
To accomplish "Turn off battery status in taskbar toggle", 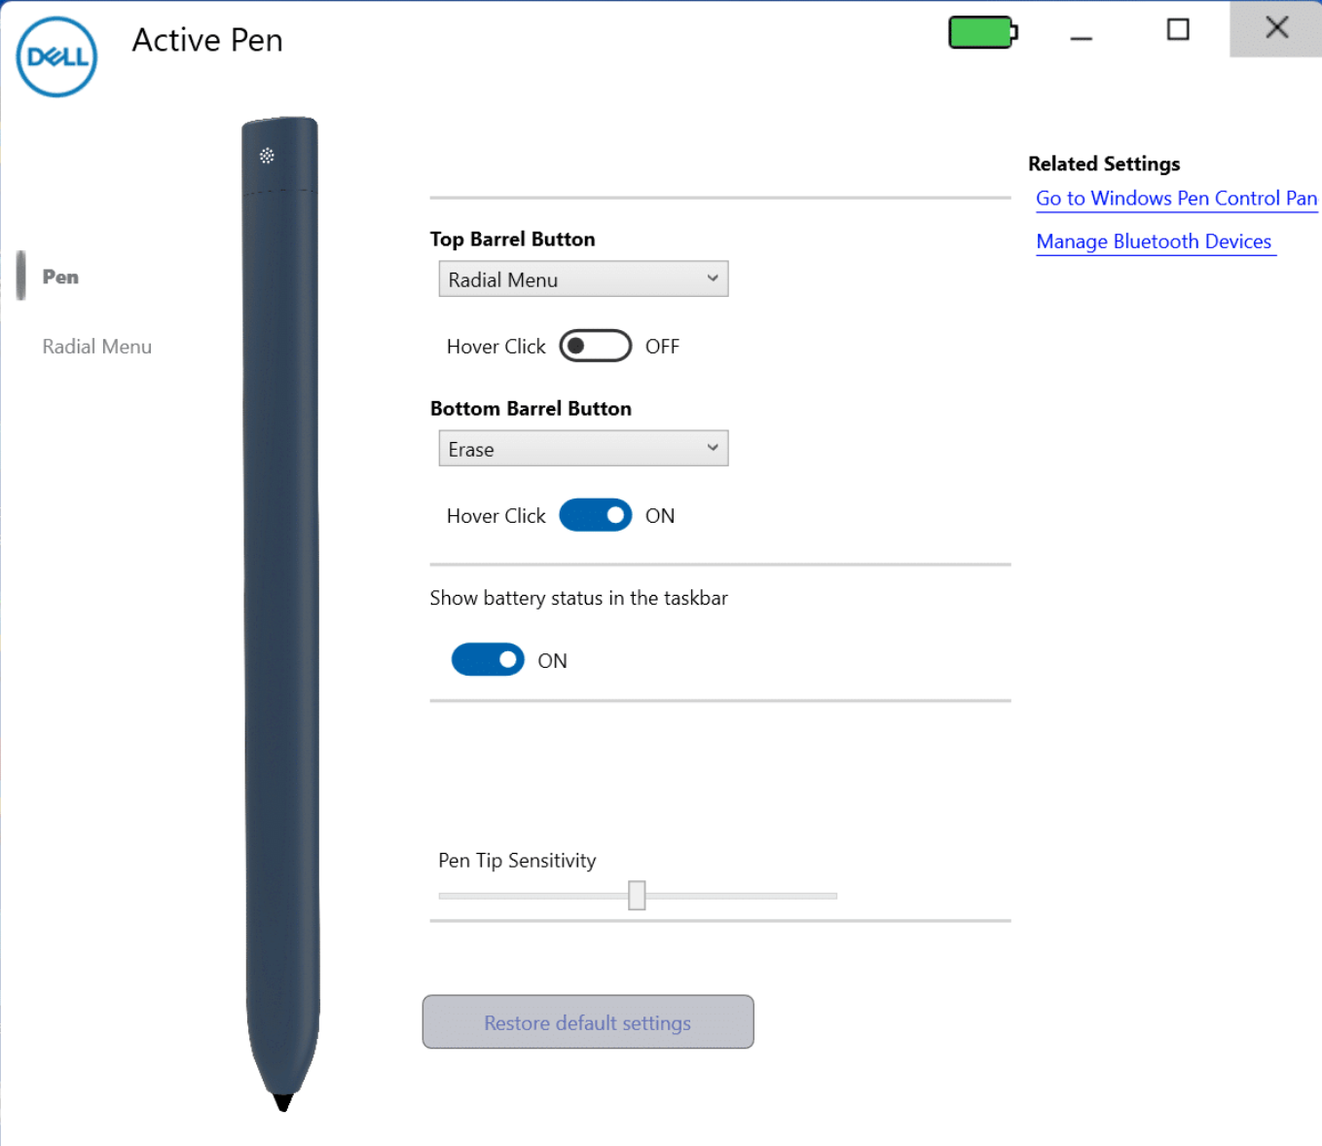I will click(x=488, y=660).
